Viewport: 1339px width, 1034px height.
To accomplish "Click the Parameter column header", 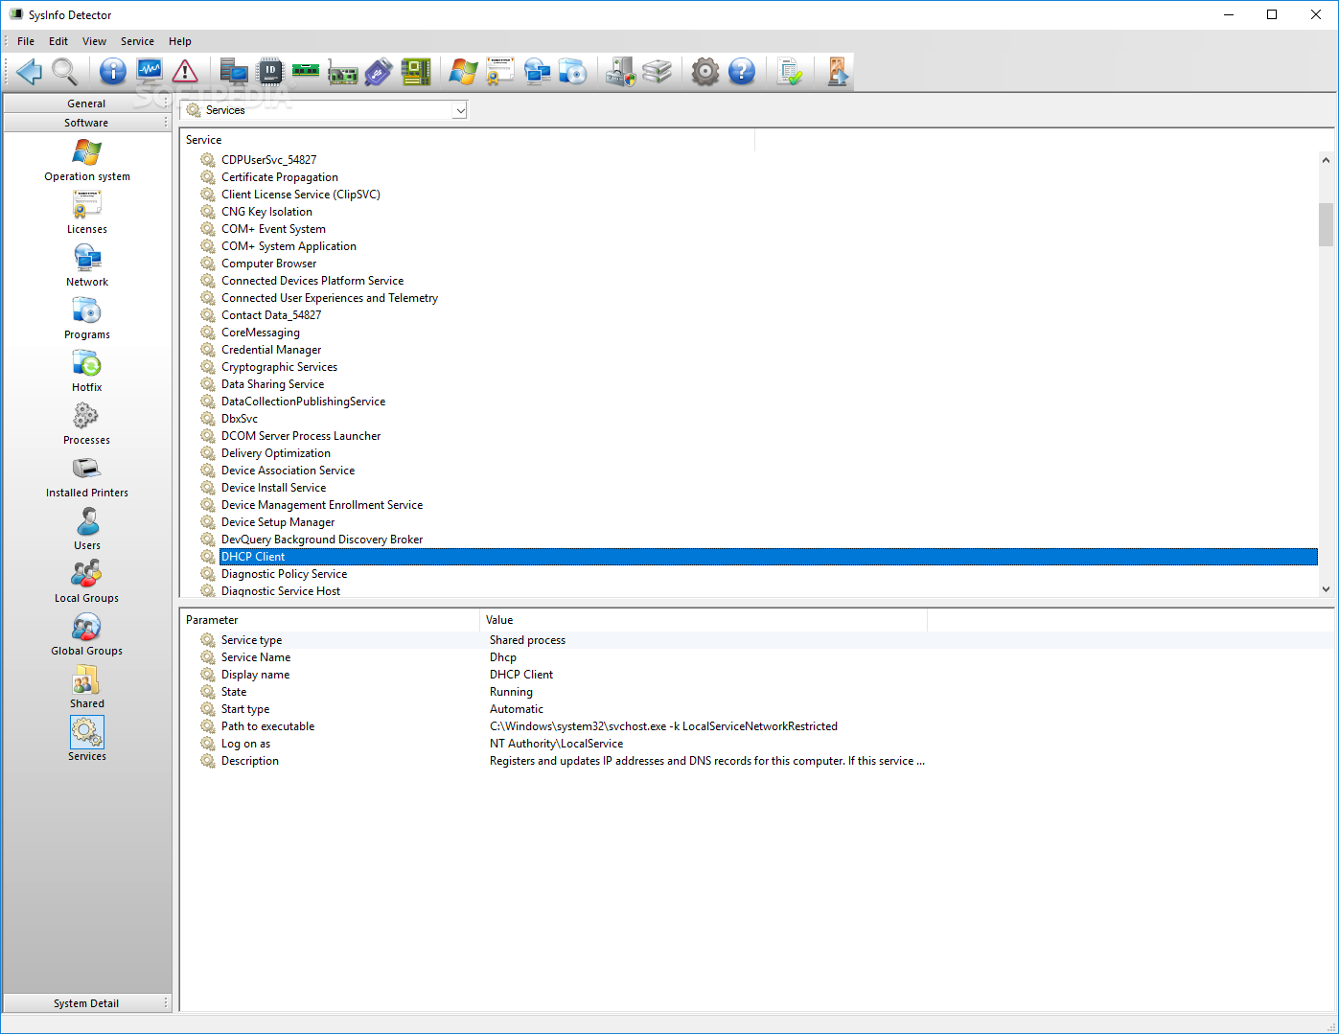I will coord(330,620).
